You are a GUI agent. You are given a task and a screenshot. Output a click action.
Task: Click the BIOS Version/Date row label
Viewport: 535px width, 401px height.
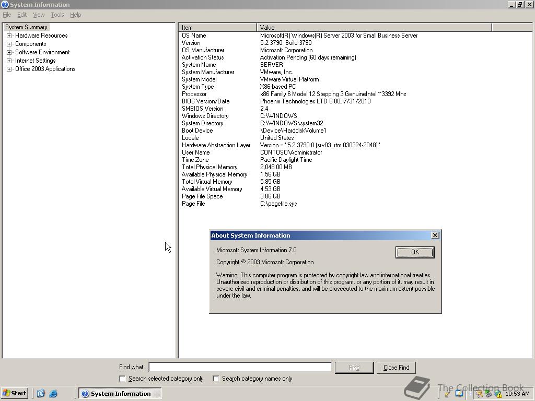(x=205, y=101)
